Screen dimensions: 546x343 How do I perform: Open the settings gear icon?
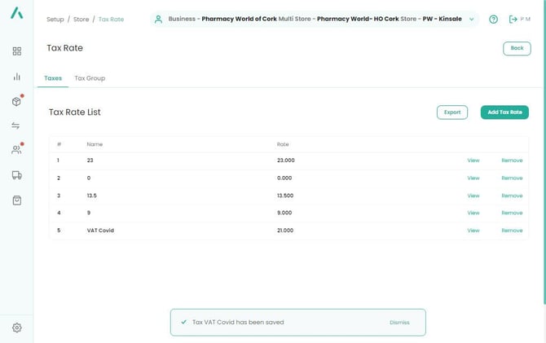coord(17,328)
